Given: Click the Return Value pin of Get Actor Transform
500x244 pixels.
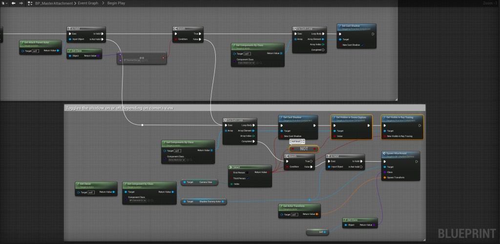Looking at the screenshot, I should [317, 214].
